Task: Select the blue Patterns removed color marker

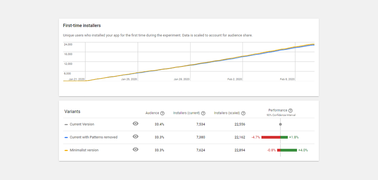Action: 66,137
